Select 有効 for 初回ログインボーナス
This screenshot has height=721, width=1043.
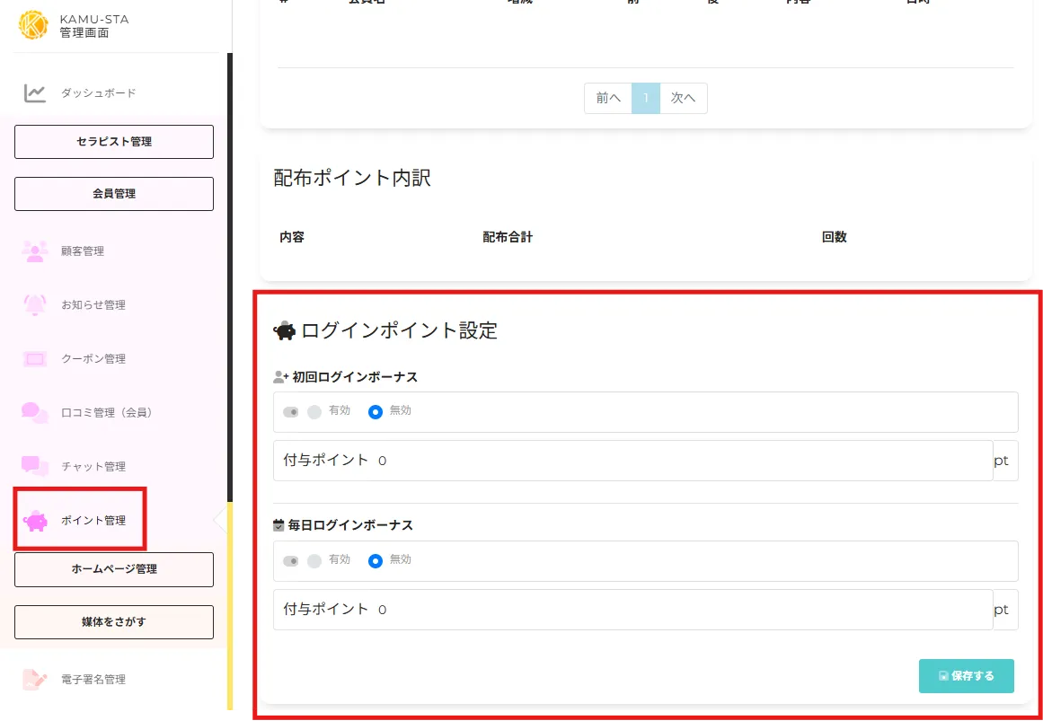point(314,412)
